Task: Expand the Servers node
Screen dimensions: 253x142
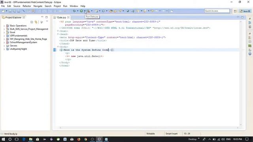Action: tap(4, 46)
